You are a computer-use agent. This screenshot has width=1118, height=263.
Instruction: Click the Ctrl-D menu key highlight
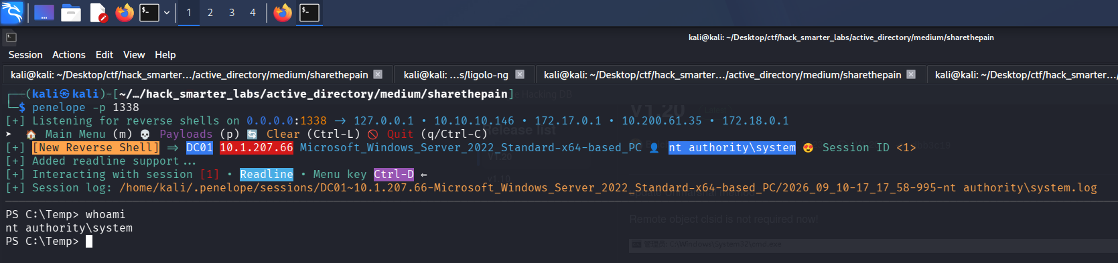[x=394, y=174]
